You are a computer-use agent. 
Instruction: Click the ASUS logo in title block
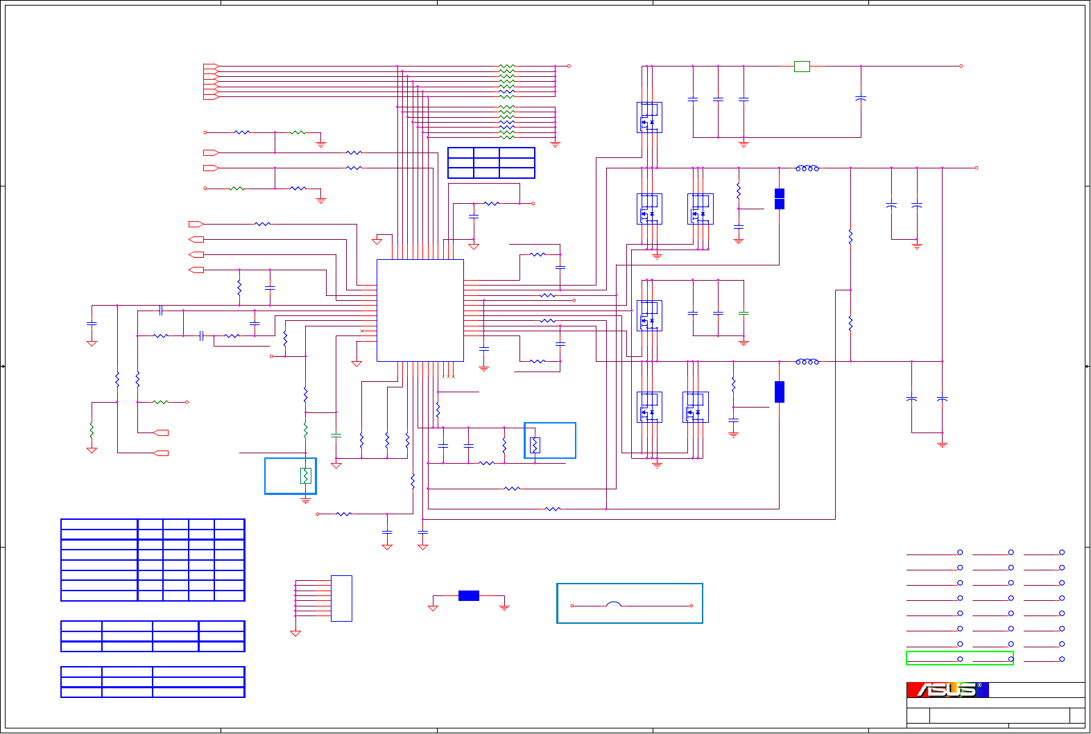click(x=947, y=690)
